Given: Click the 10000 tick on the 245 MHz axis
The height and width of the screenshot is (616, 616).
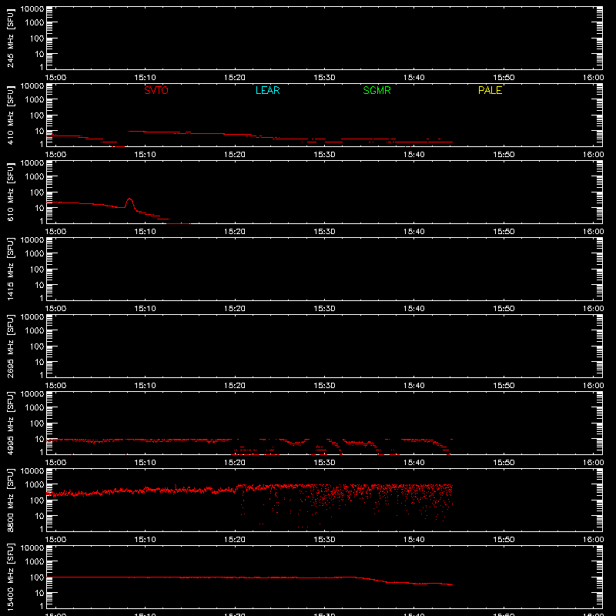Looking at the screenshot, I should tap(32, 8).
